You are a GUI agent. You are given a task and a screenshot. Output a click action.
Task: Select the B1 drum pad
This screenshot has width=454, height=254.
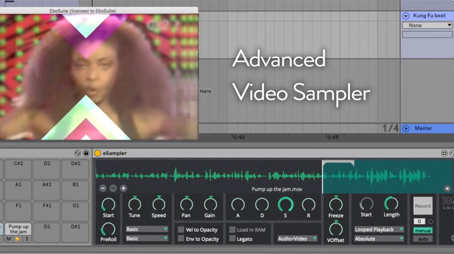click(75, 190)
